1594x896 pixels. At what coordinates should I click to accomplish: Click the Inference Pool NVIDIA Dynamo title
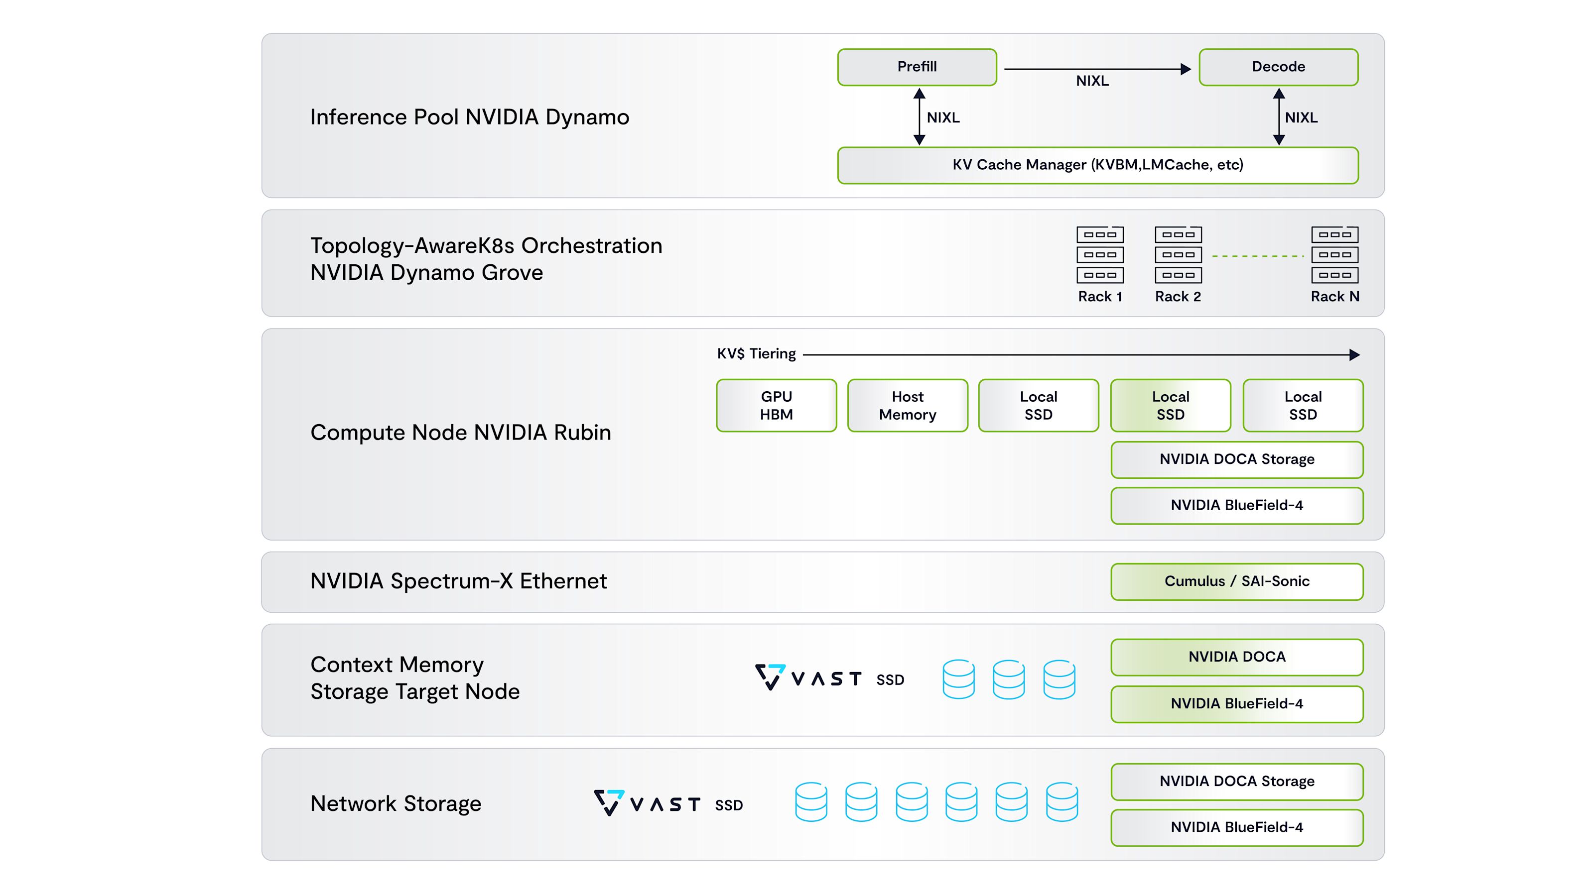(470, 117)
